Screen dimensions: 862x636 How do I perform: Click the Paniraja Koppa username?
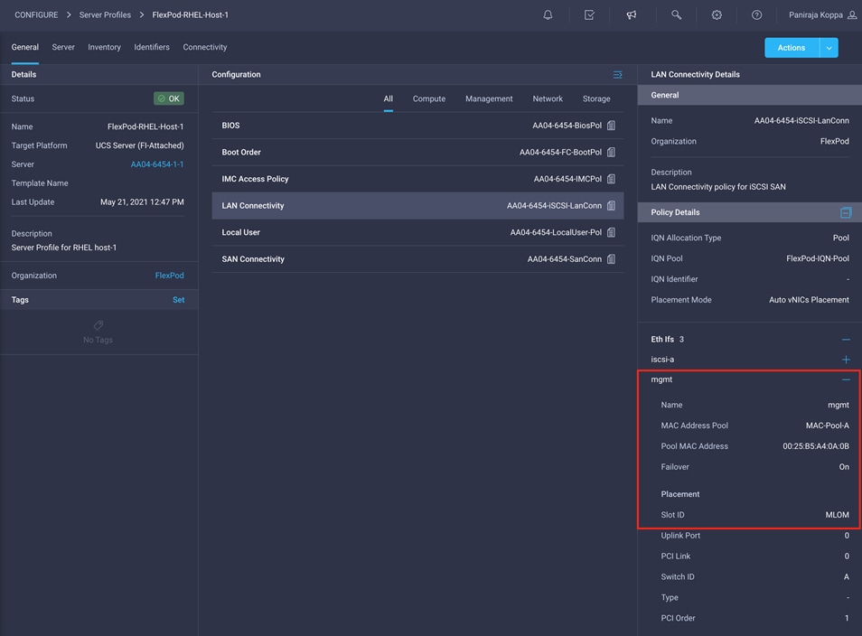point(815,14)
